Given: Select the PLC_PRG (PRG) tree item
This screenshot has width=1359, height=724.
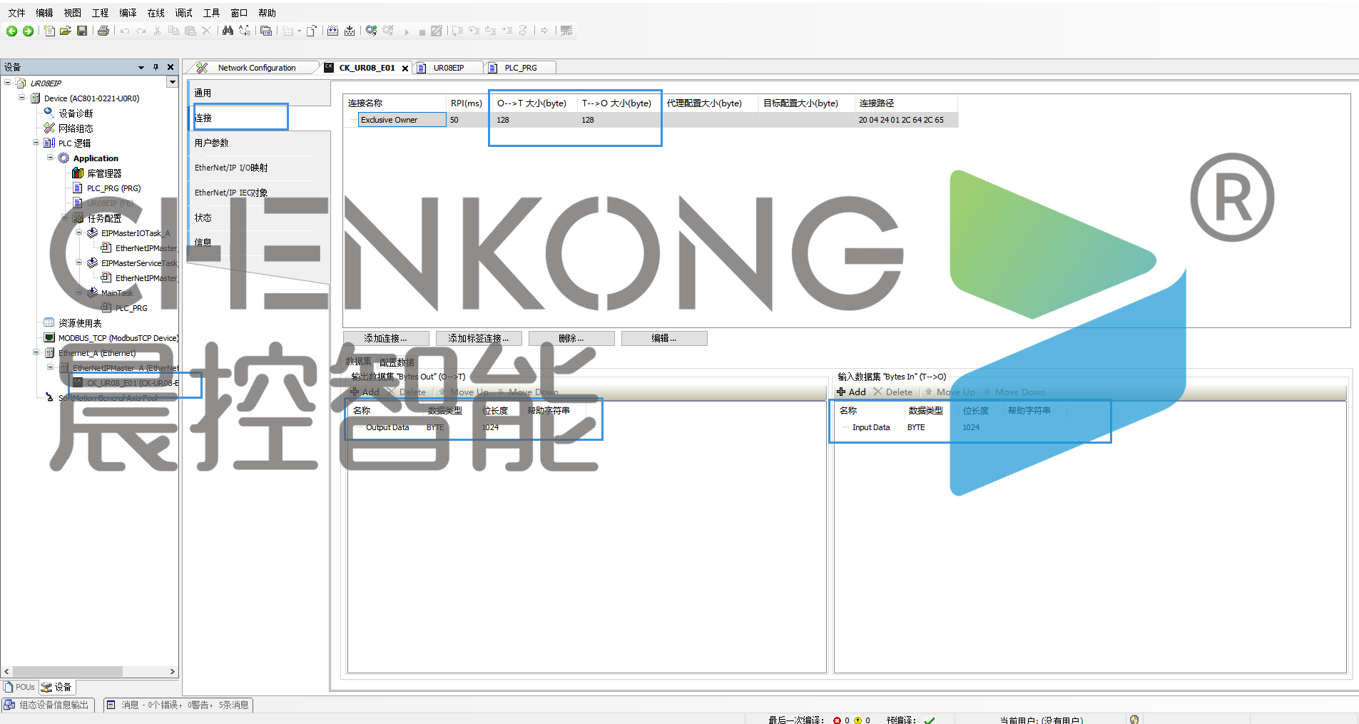Looking at the screenshot, I should (107, 188).
